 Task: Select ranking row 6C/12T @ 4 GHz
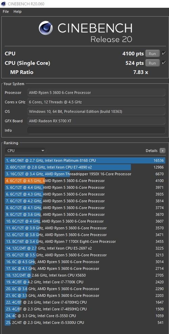(x=85, y=221)
